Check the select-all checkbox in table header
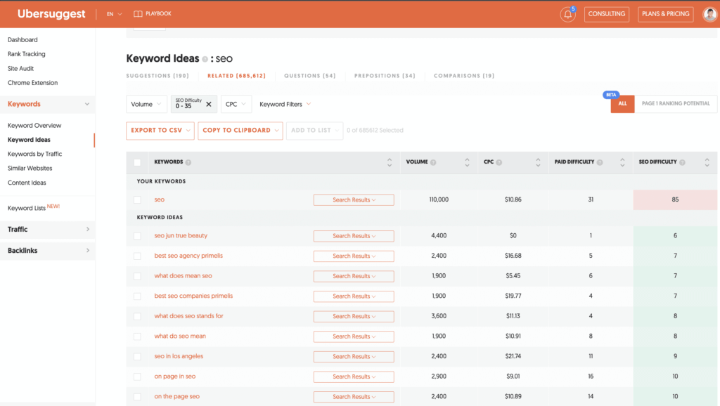The width and height of the screenshot is (720, 406). tap(137, 162)
